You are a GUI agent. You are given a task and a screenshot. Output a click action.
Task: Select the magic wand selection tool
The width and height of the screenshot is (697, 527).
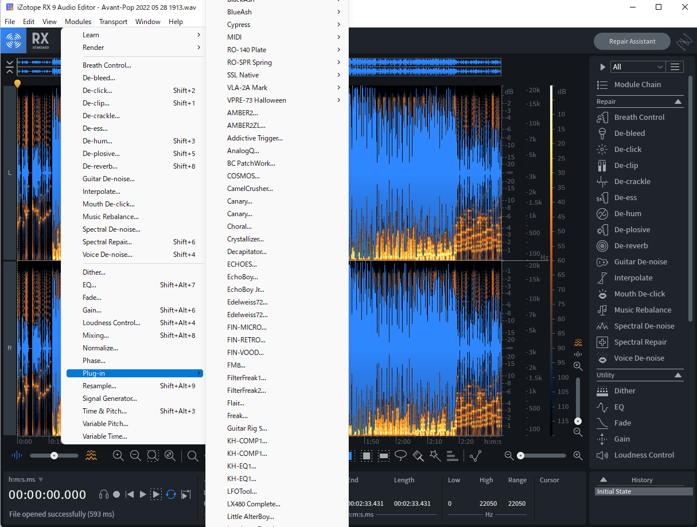435,456
